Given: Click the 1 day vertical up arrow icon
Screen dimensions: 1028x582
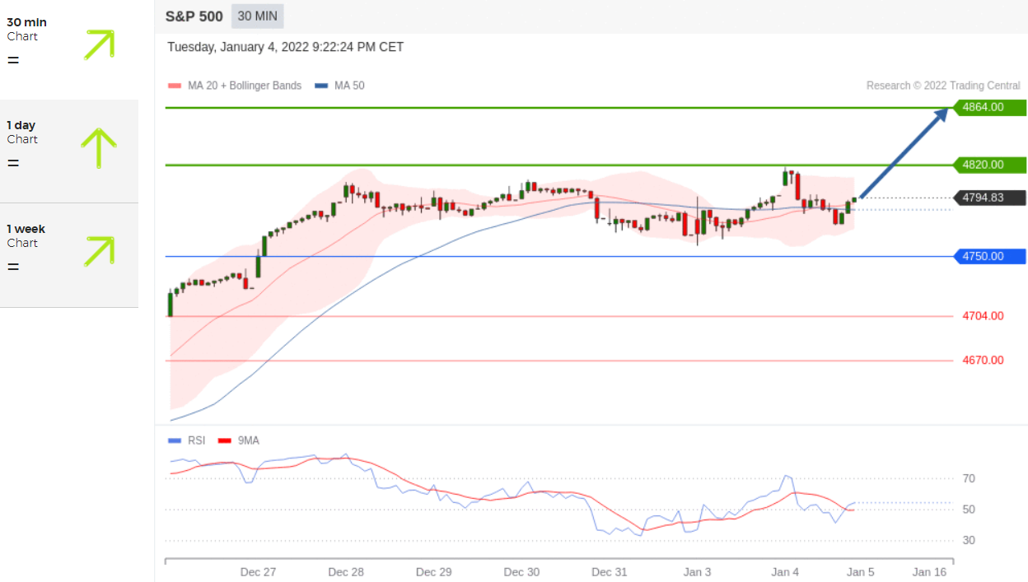Looking at the screenshot, I should [99, 148].
